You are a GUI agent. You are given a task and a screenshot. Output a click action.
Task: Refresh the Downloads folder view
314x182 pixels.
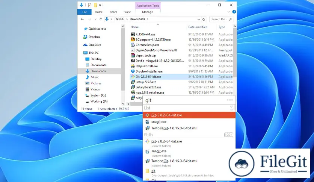[x=204, y=19]
